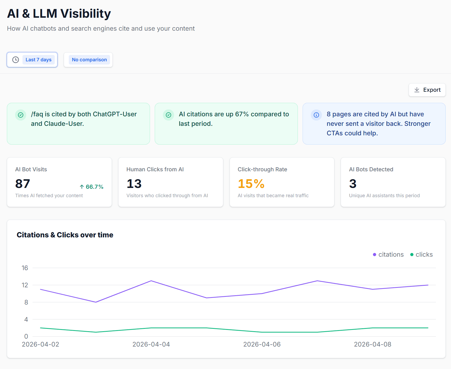Viewport: 451px width, 369px height.
Task: Click the green checkmark icon on the /faq insight
Action: pos(21,115)
